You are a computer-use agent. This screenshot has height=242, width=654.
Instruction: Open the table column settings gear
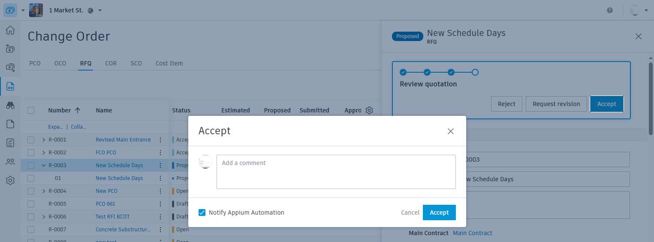click(x=369, y=110)
